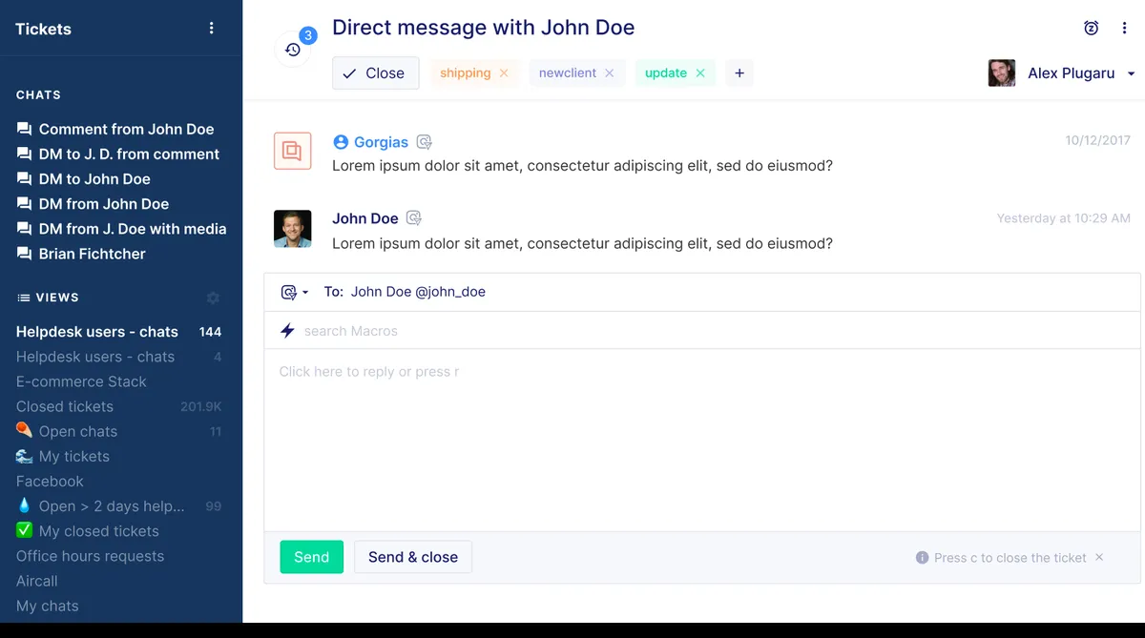Viewport: 1145px width, 638px height.
Task: Open the conversation history icon with badge 3
Action: pyautogui.click(x=292, y=48)
